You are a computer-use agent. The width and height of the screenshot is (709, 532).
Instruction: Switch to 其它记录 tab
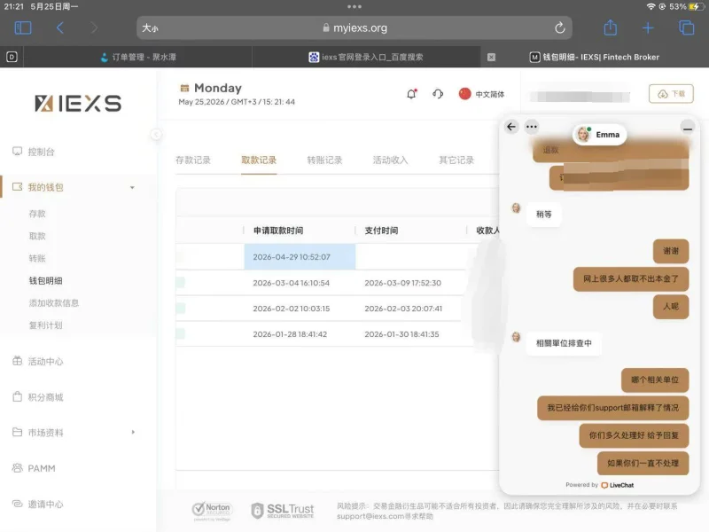pos(456,160)
